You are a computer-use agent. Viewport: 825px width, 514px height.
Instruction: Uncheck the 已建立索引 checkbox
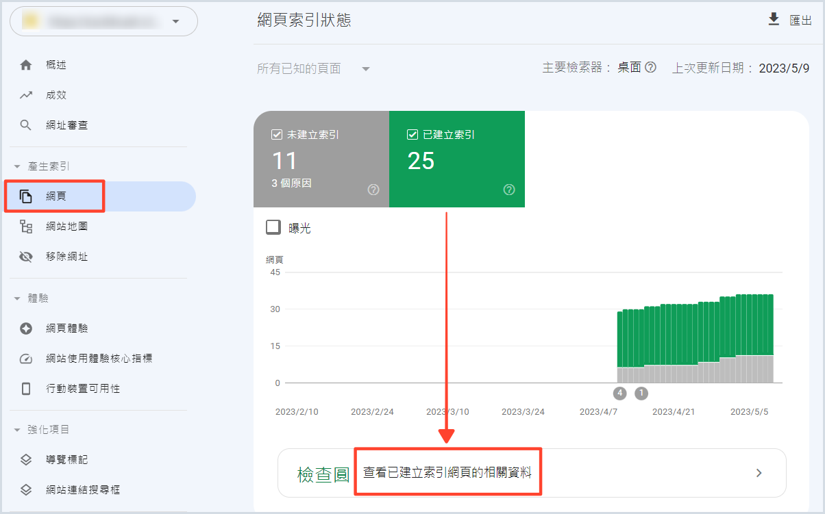coord(412,135)
